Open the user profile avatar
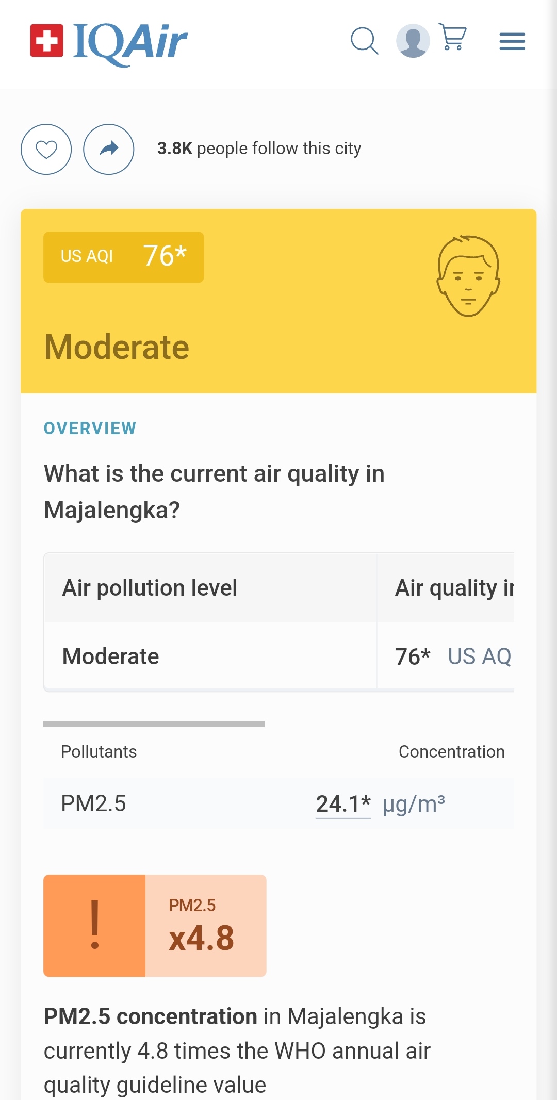 413,41
